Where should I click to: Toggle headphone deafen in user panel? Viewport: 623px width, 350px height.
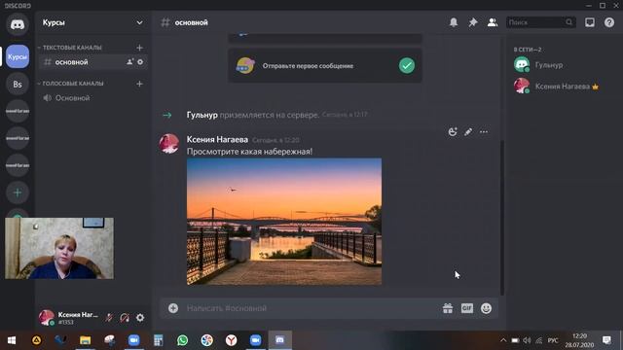tap(125, 318)
